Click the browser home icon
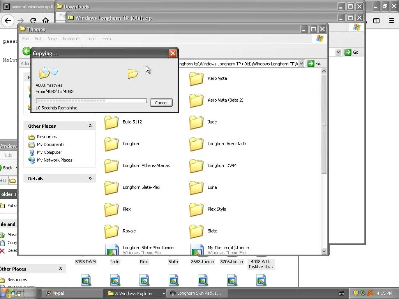The height and width of the screenshot is (299, 399). [46, 20]
